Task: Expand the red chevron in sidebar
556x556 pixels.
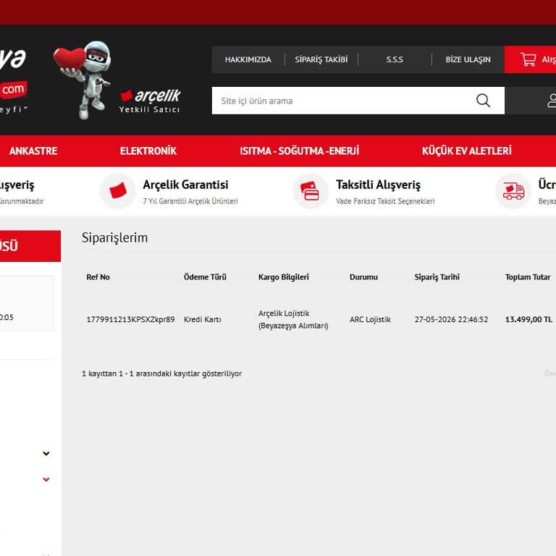Action: 46,479
